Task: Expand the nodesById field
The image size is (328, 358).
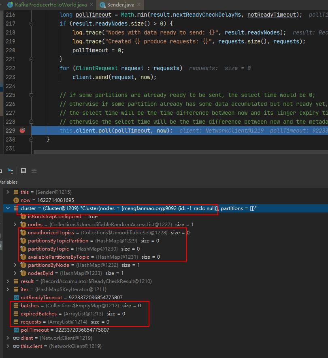Action: 15,273
